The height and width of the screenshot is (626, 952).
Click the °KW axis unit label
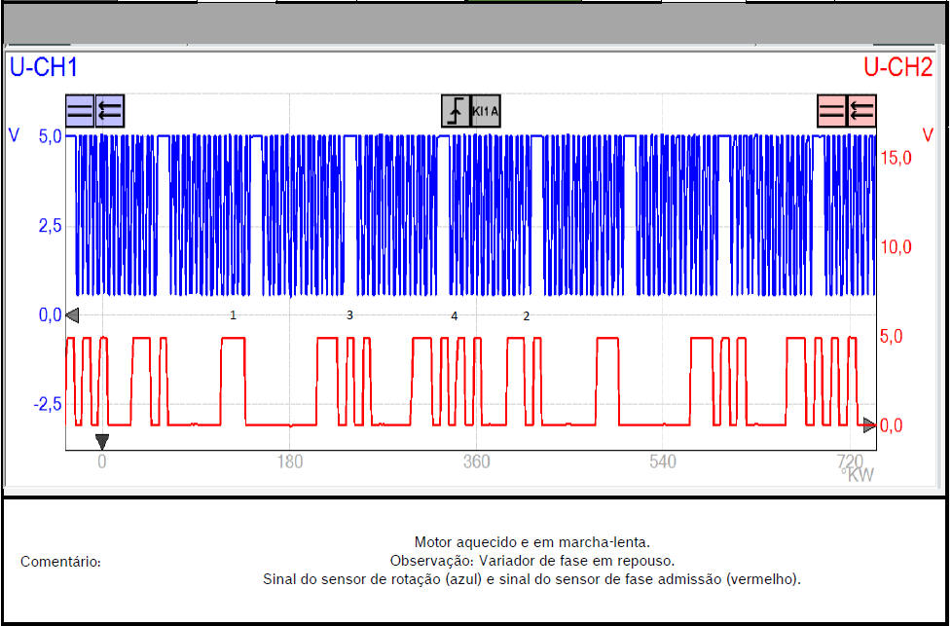coord(860,474)
